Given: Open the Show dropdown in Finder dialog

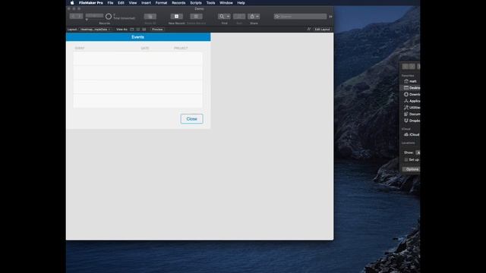Looking at the screenshot, I should [x=418, y=152].
